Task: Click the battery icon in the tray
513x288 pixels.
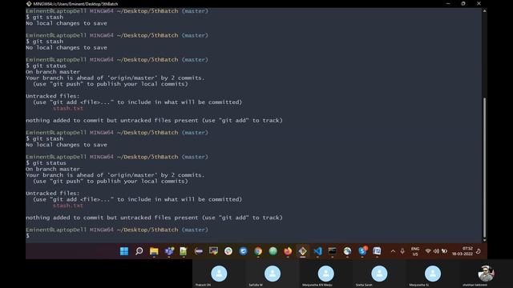Action: click(444, 251)
